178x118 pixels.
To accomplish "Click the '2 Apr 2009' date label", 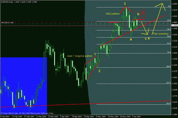I will pyautogui.click(x=64, y=117).
